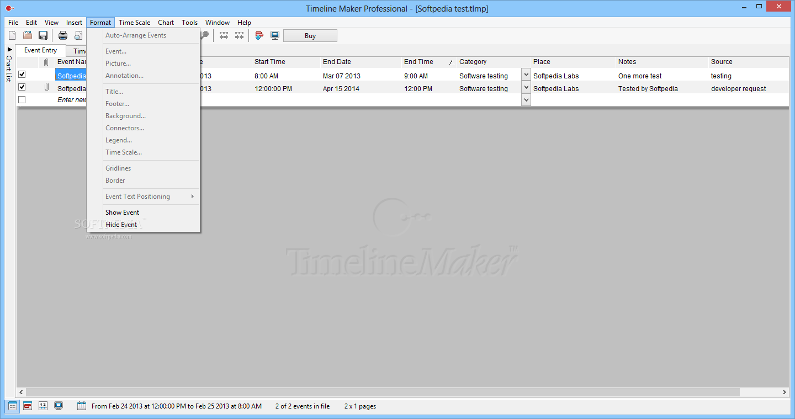795x419 pixels.
Task: Save the timeline with the floppy icon
Action: (43, 36)
